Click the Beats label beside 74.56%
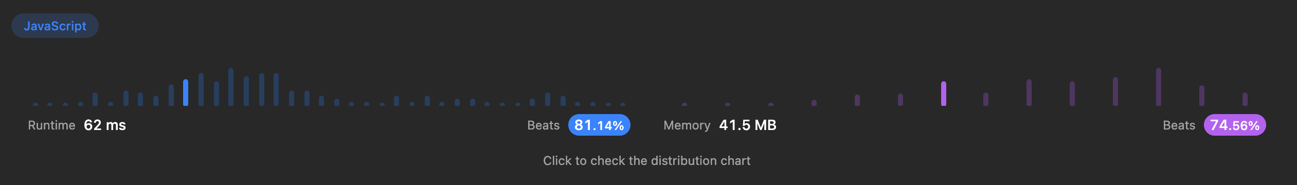Image resolution: width=1297 pixels, height=185 pixels. pos(1179,125)
